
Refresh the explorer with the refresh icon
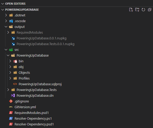pos(143,10)
